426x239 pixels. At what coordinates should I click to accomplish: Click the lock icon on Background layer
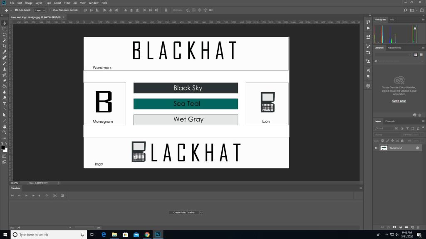pyautogui.click(x=418, y=148)
